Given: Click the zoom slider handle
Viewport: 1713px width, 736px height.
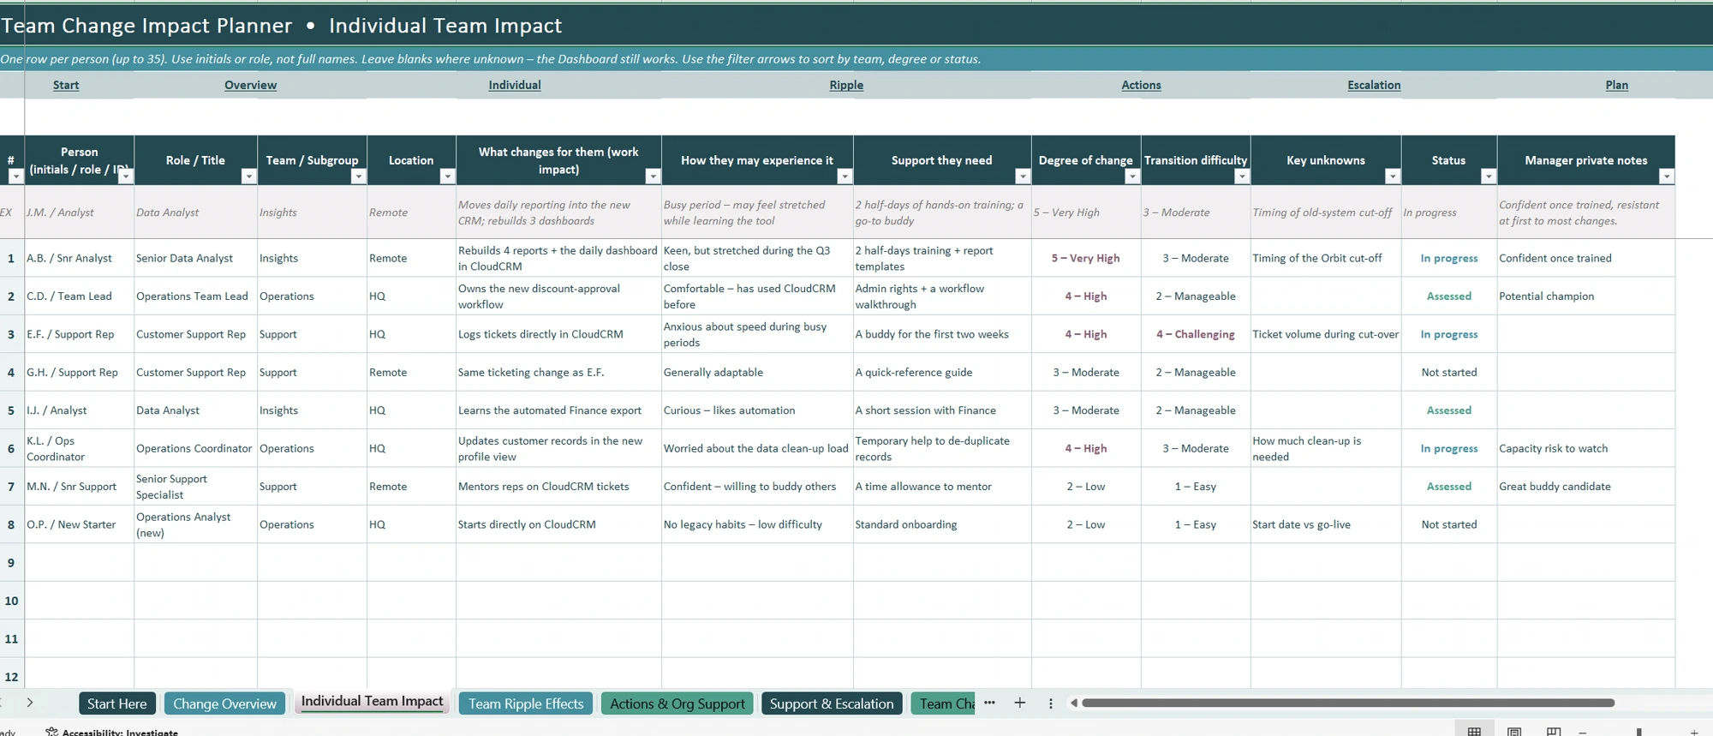Looking at the screenshot, I should point(1638,733).
